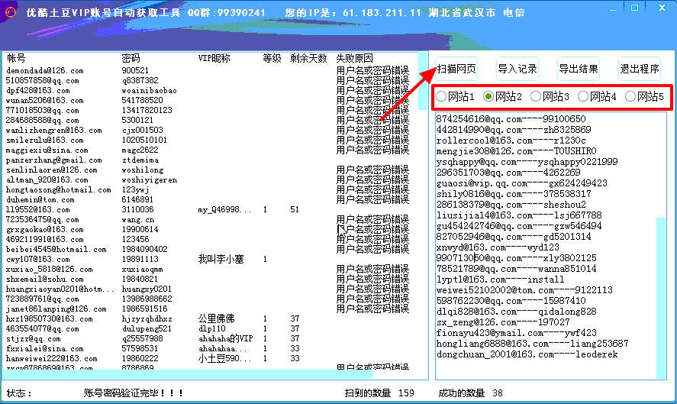Click the 扫到的数量 159 counter
This screenshot has height=404, width=677.
click(x=379, y=393)
